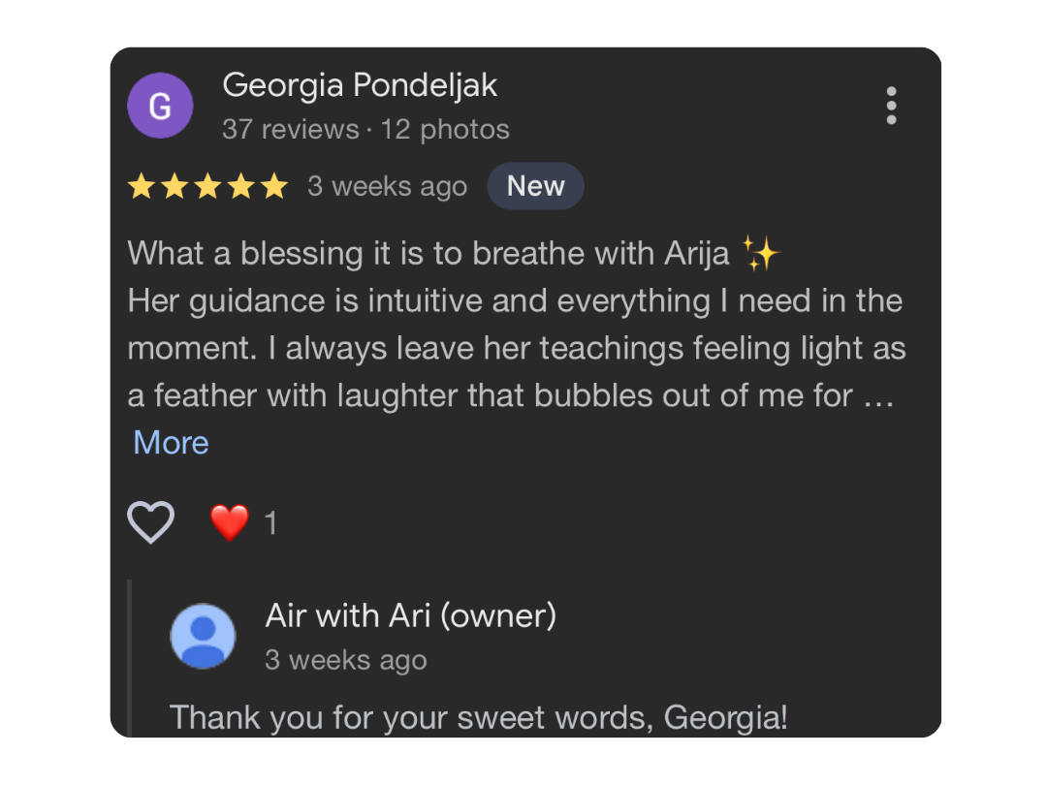Click the third yellow rating star
This screenshot has width=1047, height=785.
click(207, 186)
